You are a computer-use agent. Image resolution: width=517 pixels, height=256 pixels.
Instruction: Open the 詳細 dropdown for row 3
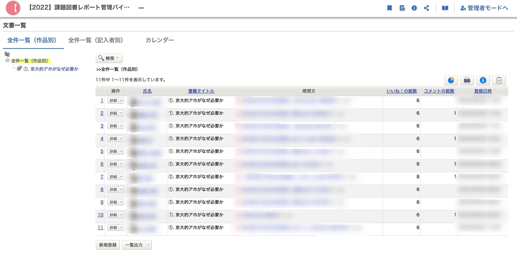[x=121, y=126]
